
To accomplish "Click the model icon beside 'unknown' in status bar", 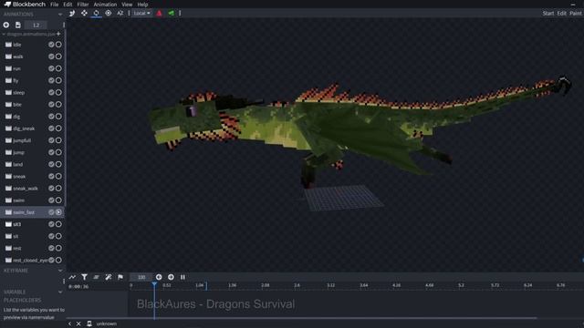I will (89, 323).
